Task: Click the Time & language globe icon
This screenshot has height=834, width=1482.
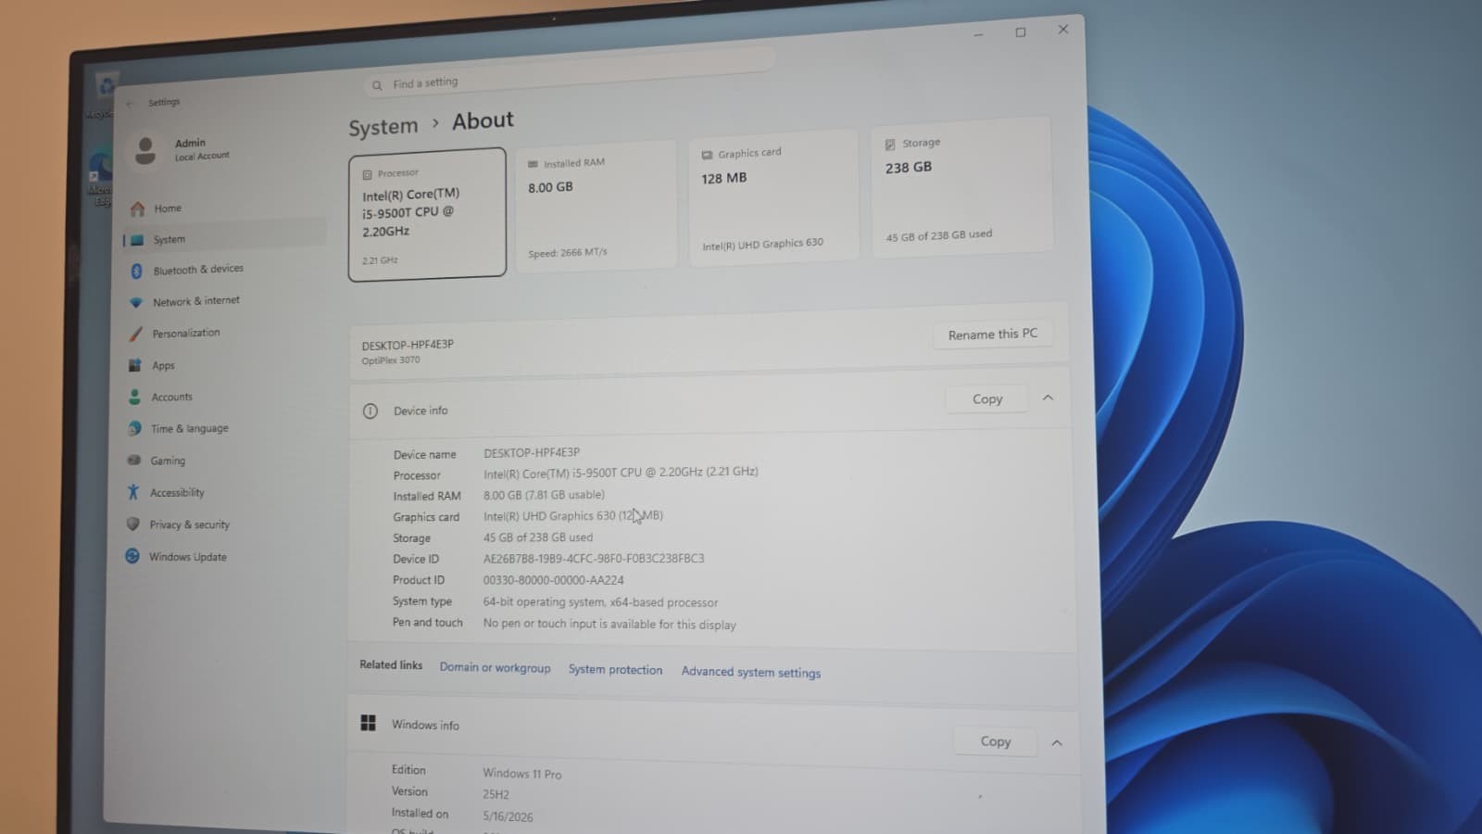Action: click(134, 428)
